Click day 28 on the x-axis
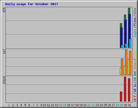The height and width of the screenshot is (108, 138). (117, 105)
